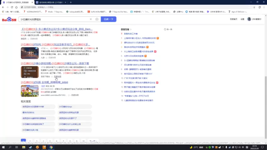Open hot search item number 5 北京今日
The height and width of the screenshot is (150, 267).
tap(134, 56)
